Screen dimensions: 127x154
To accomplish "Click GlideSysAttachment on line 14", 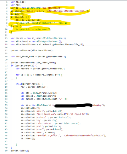I will tap(48, 42).
